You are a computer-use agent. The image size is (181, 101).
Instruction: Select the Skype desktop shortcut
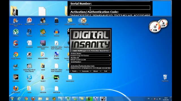click(29, 78)
